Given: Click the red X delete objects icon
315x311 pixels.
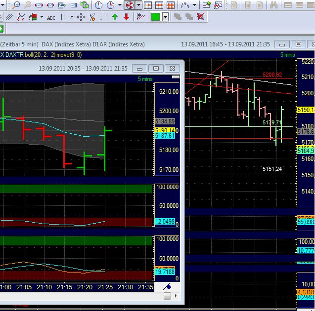Looking at the screenshot, I should pos(200,17).
